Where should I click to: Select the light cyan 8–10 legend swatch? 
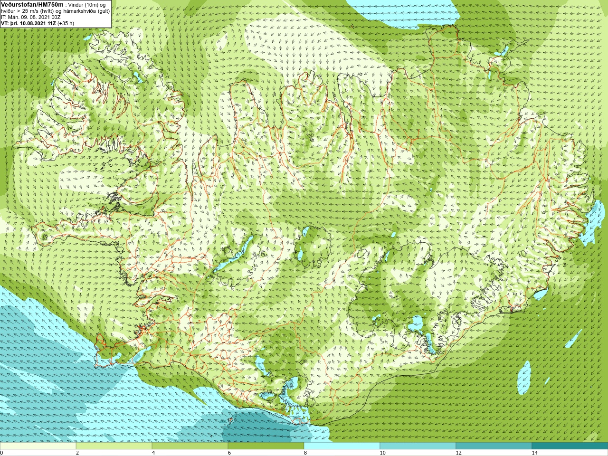pos(342,446)
